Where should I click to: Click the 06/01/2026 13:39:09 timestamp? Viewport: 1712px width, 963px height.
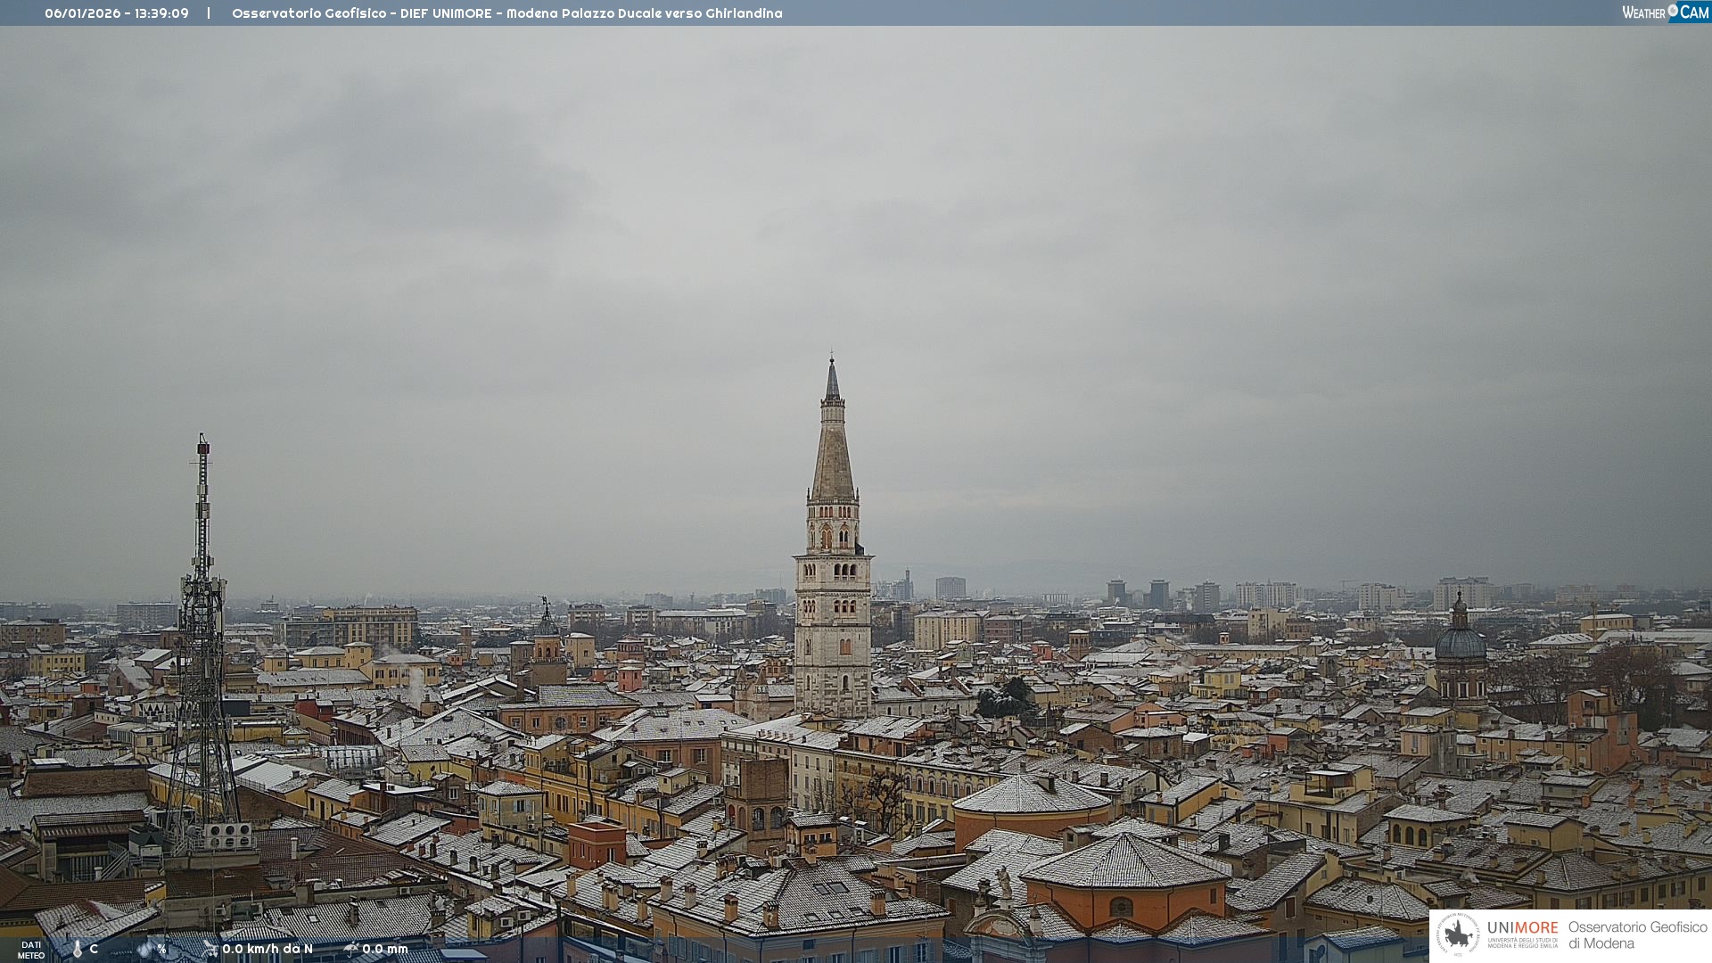[x=117, y=13]
